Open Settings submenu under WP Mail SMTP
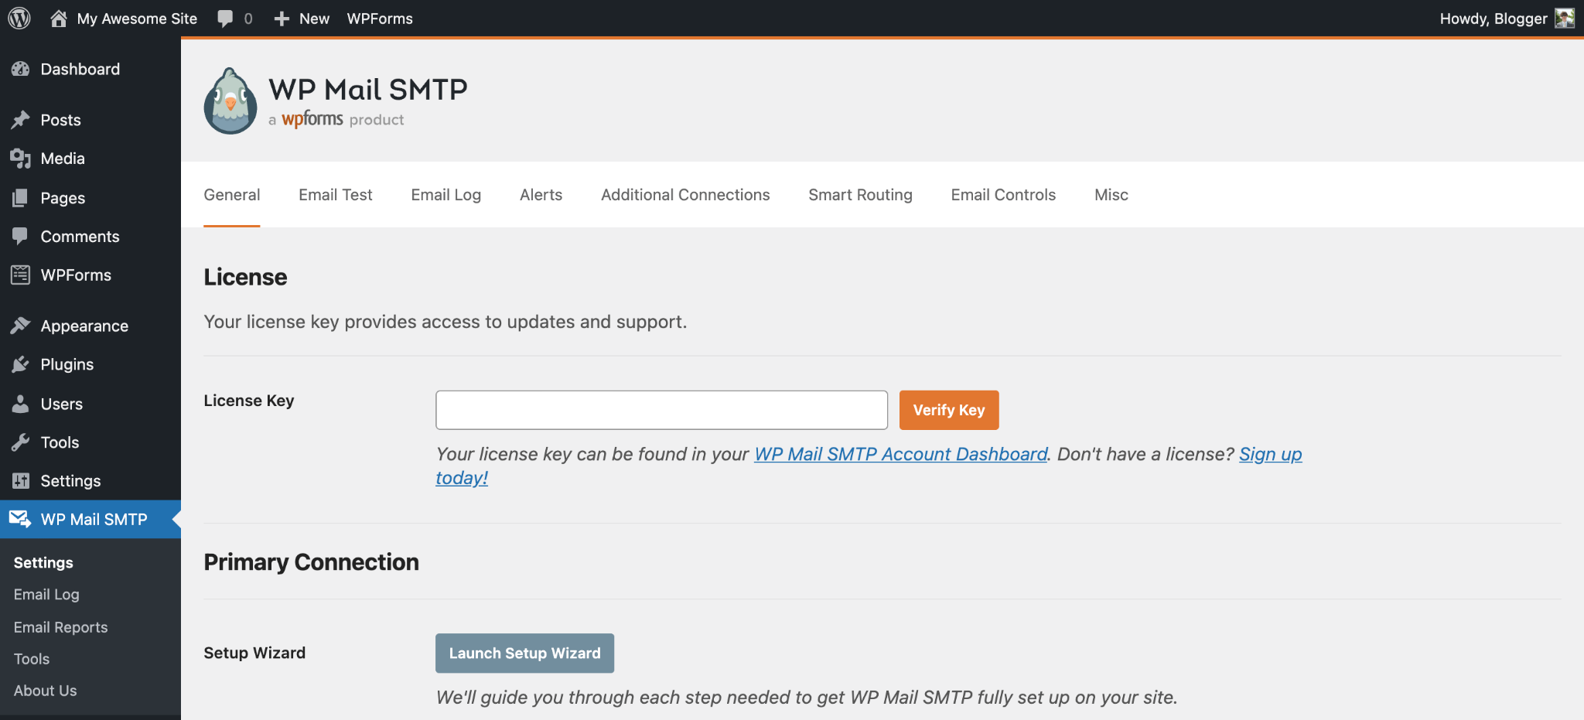 43,563
